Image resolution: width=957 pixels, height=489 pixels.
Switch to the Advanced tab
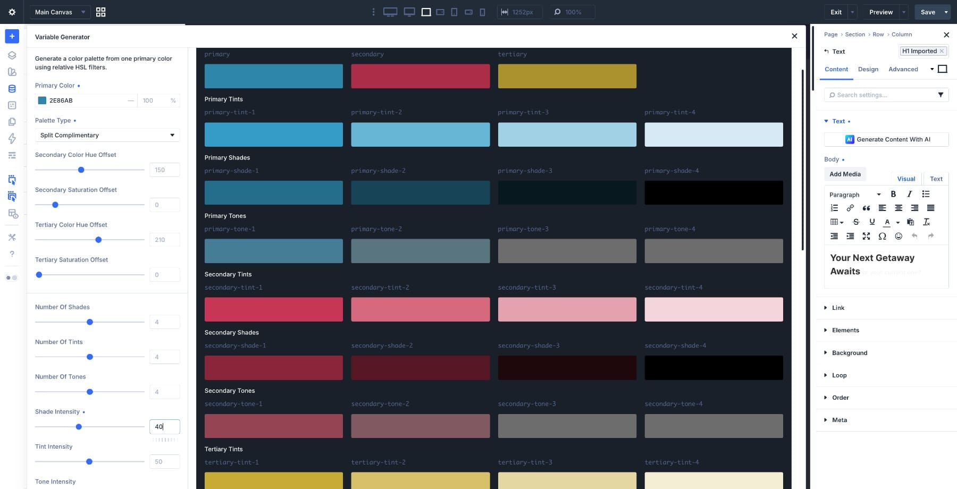(903, 69)
